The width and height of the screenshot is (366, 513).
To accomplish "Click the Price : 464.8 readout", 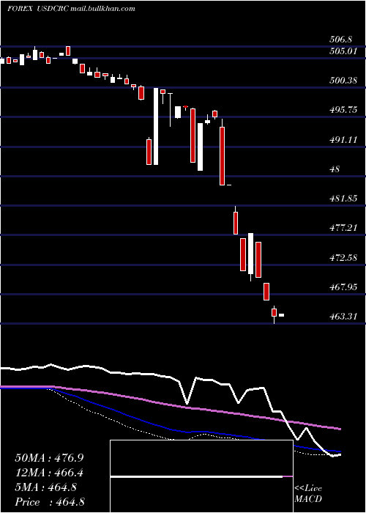I will (x=50, y=502).
